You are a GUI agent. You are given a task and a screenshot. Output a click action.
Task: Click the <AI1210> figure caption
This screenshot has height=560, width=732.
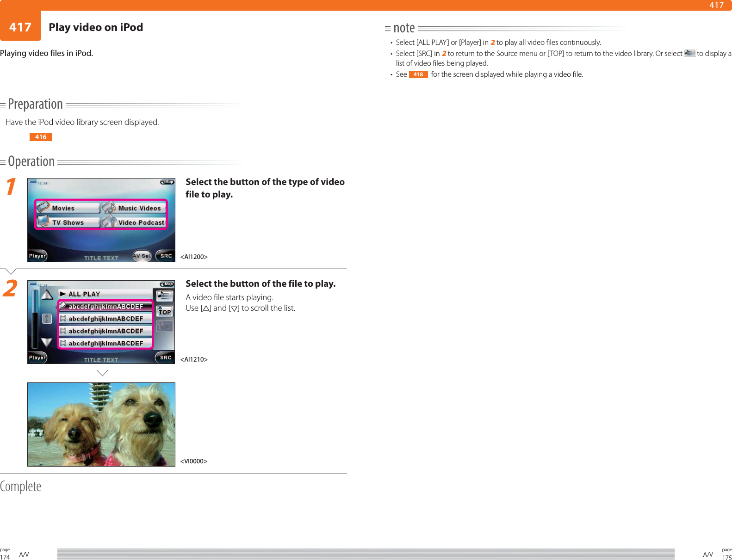[194, 359]
